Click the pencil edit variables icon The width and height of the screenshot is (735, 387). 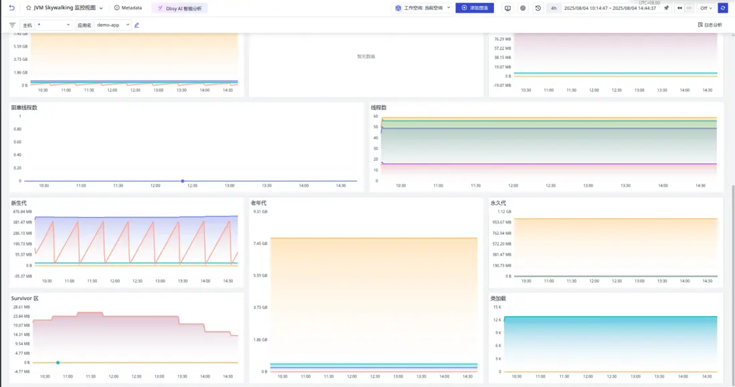pos(137,25)
